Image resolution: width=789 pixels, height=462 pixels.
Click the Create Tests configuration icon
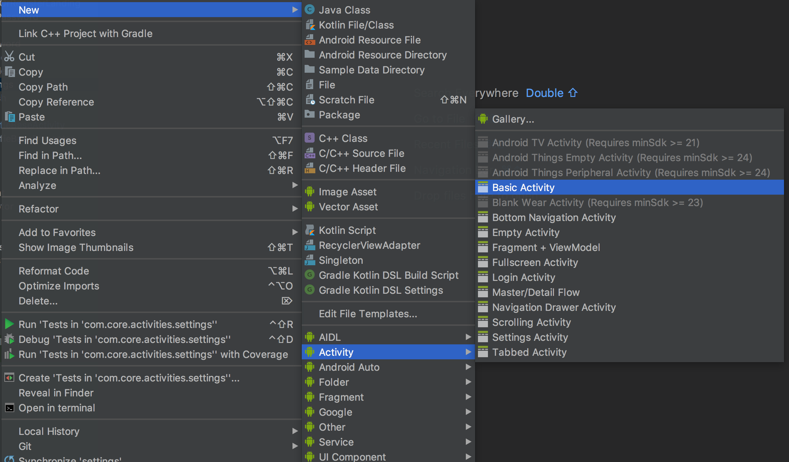(9, 378)
